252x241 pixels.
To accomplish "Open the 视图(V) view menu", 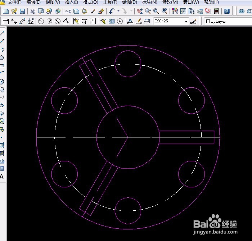I will pyautogui.click(x=53, y=2).
